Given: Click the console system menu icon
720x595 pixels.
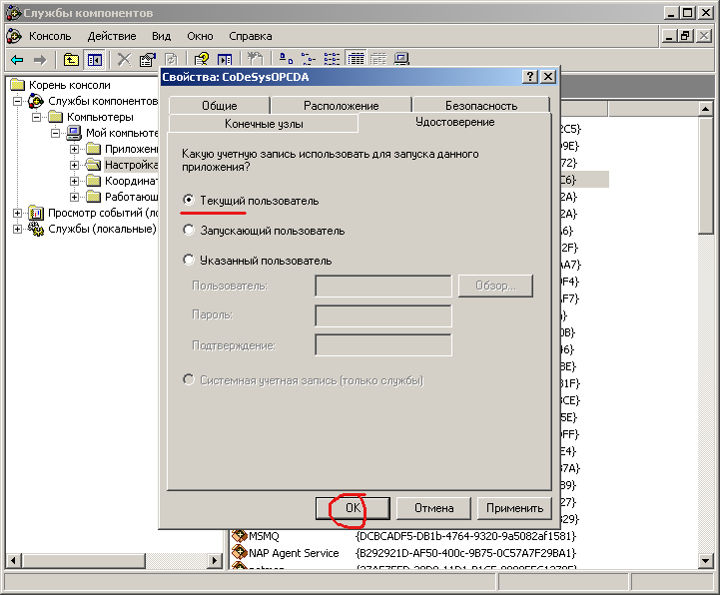Looking at the screenshot, I should tap(15, 36).
